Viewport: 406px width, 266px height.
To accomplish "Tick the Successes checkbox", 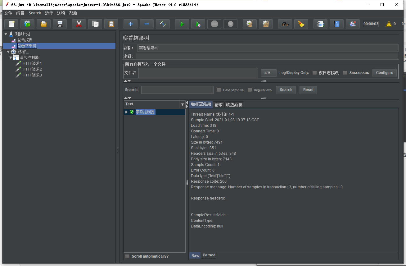I will [x=345, y=73].
